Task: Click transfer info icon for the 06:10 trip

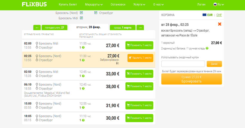Action: coord(83,89)
